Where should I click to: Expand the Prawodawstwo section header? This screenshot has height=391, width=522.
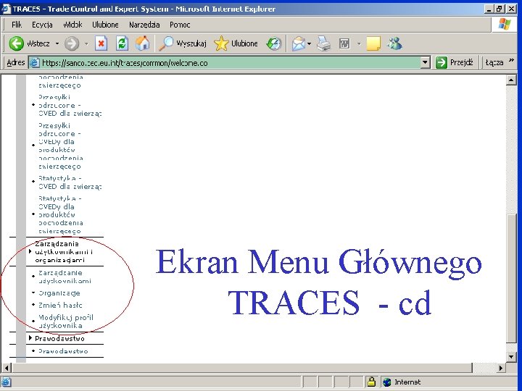[x=30, y=338]
